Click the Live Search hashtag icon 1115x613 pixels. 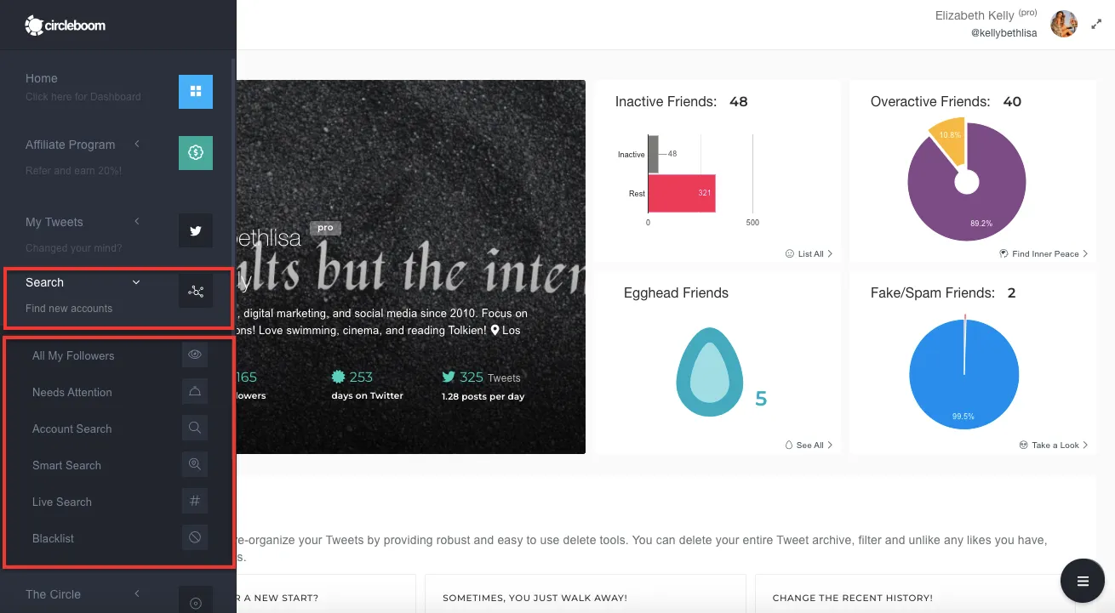(x=195, y=502)
